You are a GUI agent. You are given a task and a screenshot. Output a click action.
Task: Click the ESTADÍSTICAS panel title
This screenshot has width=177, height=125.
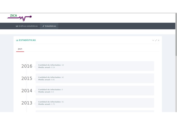coord(27,40)
